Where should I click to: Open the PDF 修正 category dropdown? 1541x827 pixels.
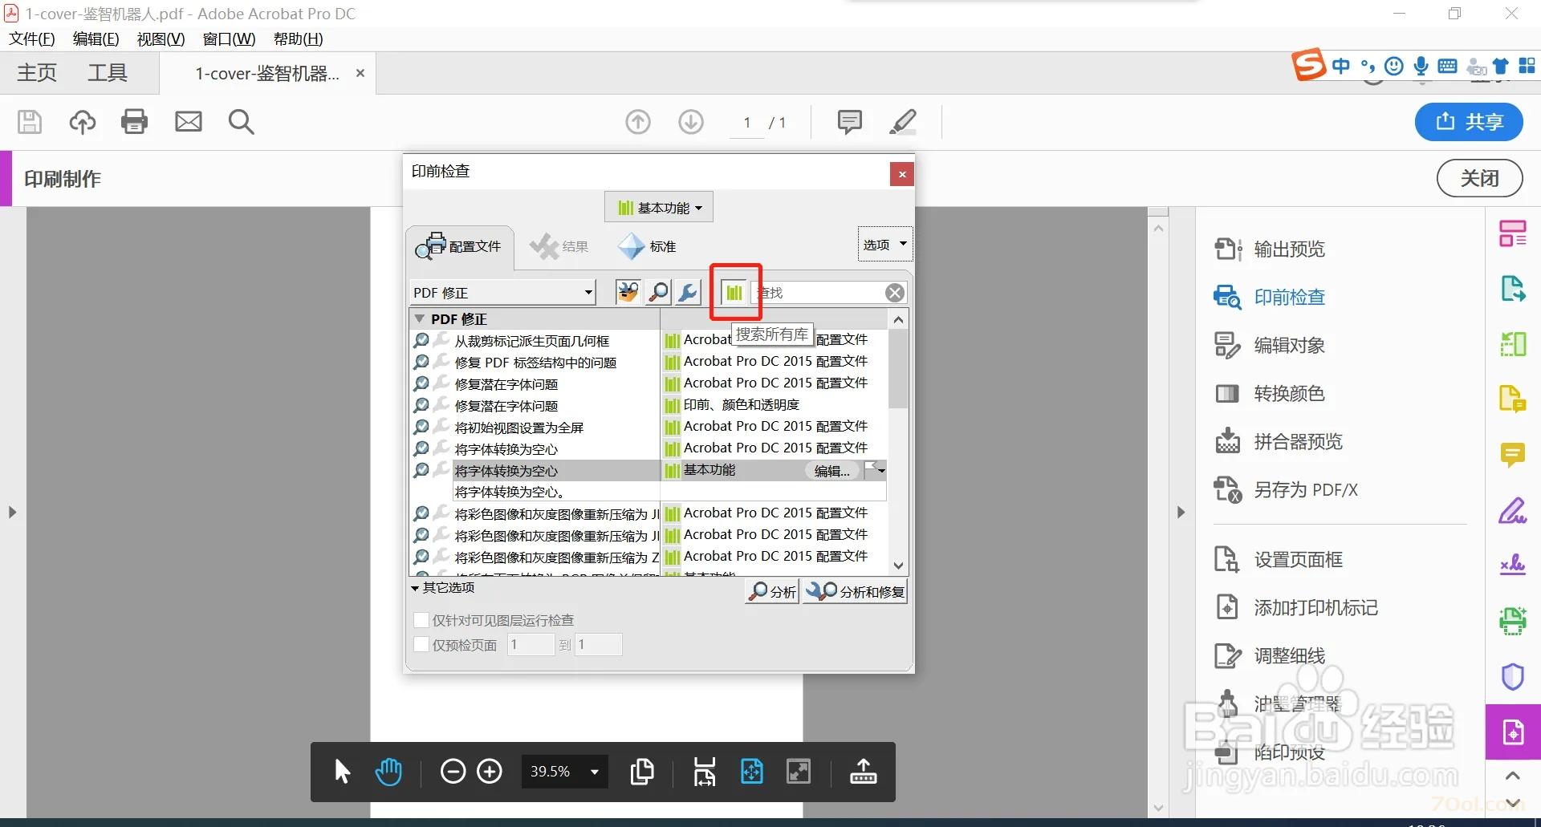[503, 292]
